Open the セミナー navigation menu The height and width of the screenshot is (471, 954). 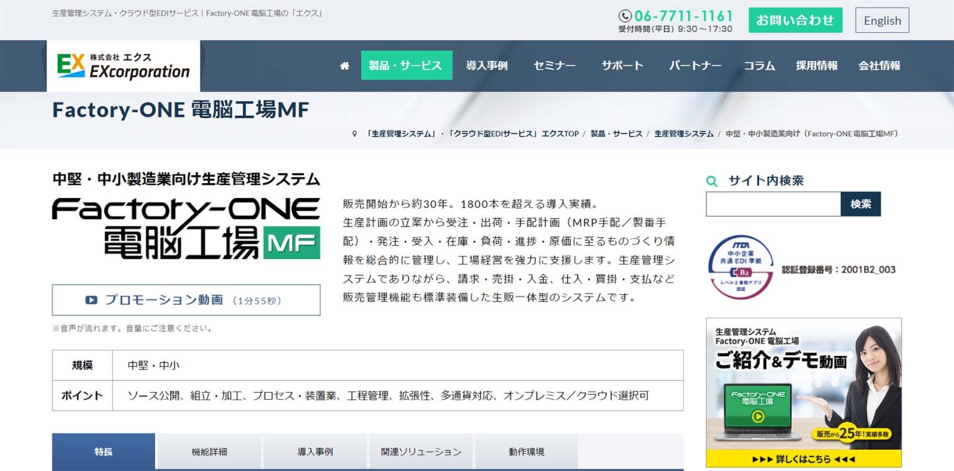(553, 65)
